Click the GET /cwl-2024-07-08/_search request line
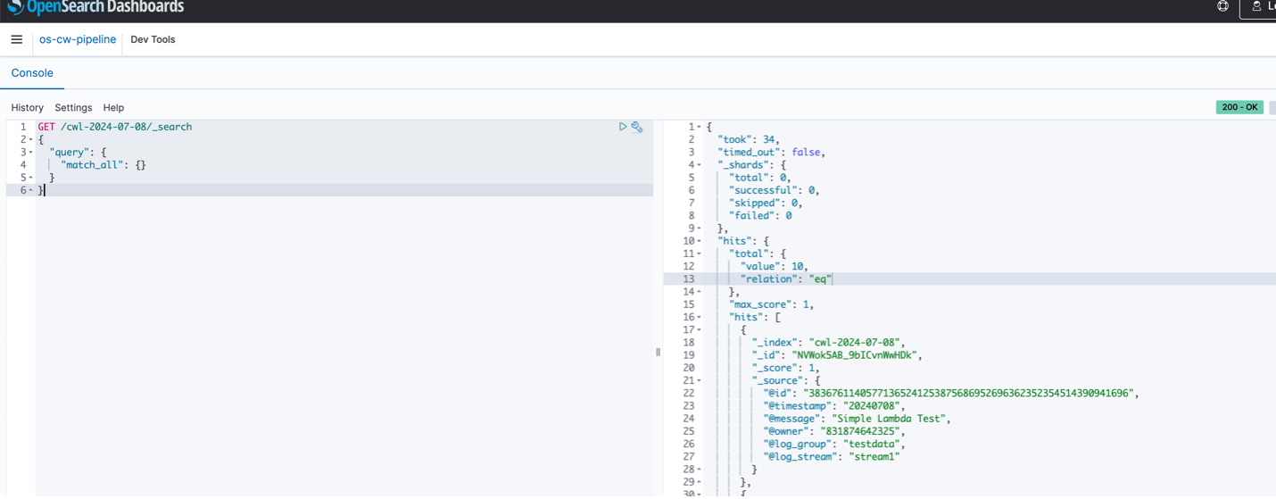 pos(115,127)
